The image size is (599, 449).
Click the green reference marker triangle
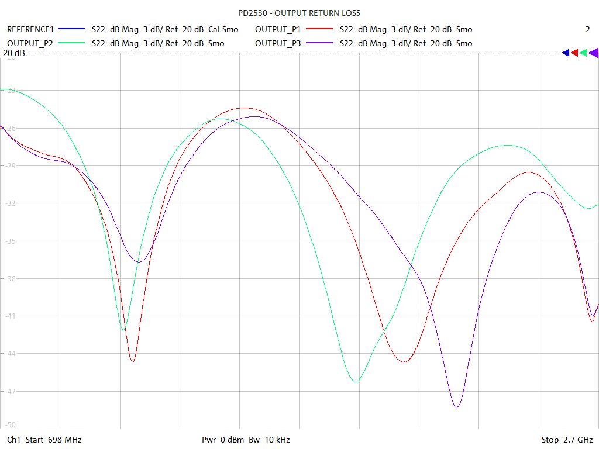[x=583, y=53]
